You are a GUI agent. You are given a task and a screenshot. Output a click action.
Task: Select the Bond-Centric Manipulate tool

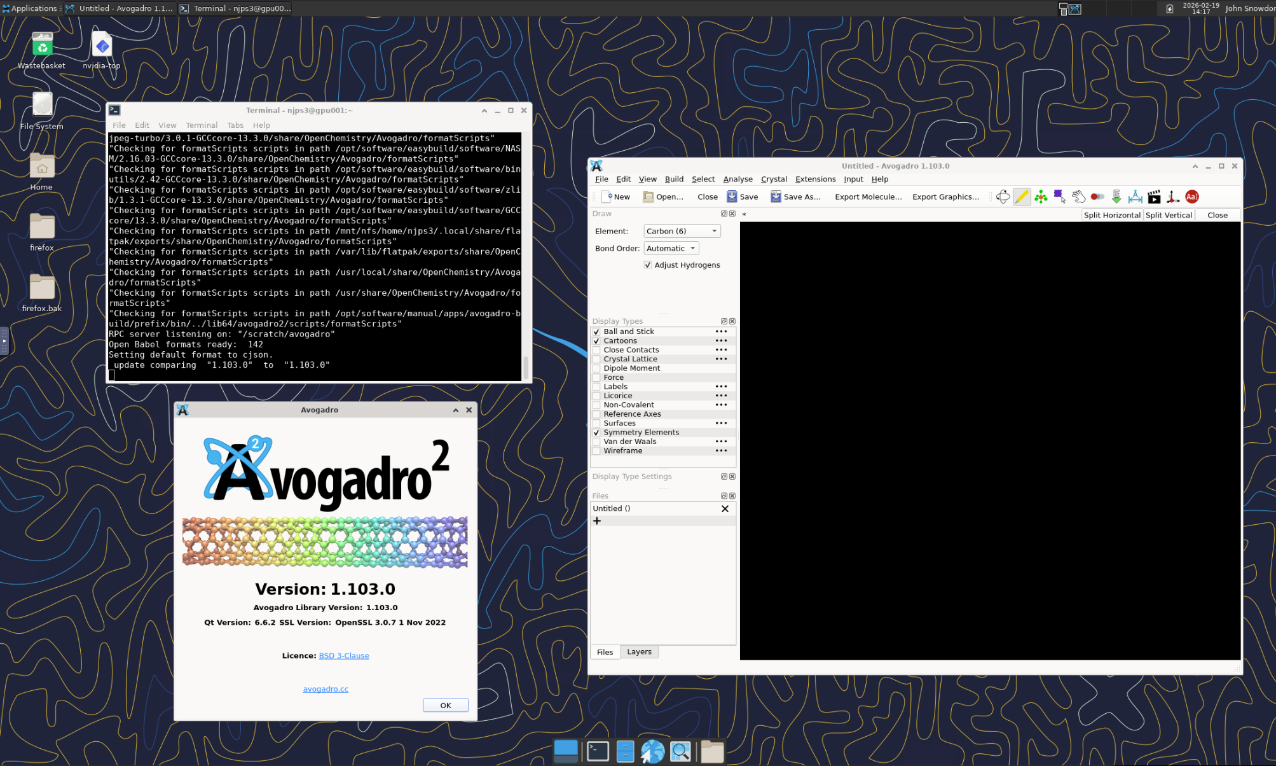click(1097, 197)
